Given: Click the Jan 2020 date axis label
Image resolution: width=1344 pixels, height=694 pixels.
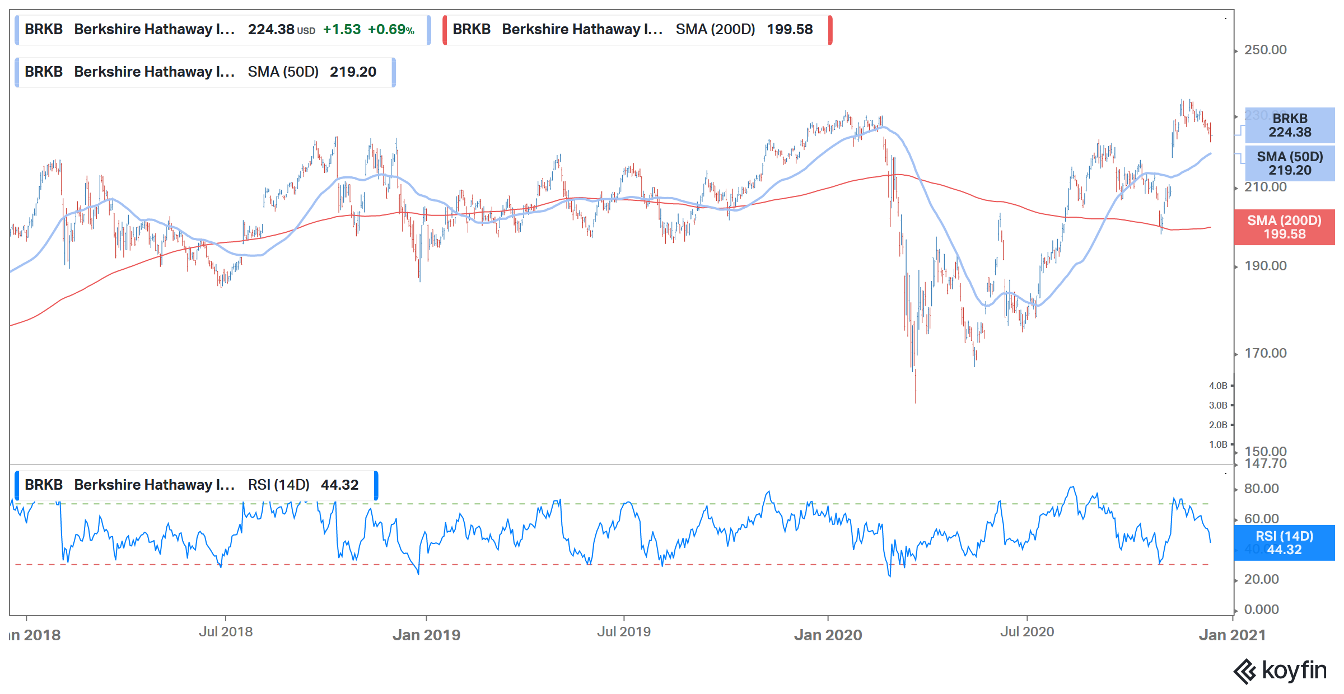Looking at the screenshot, I should coord(828,635).
